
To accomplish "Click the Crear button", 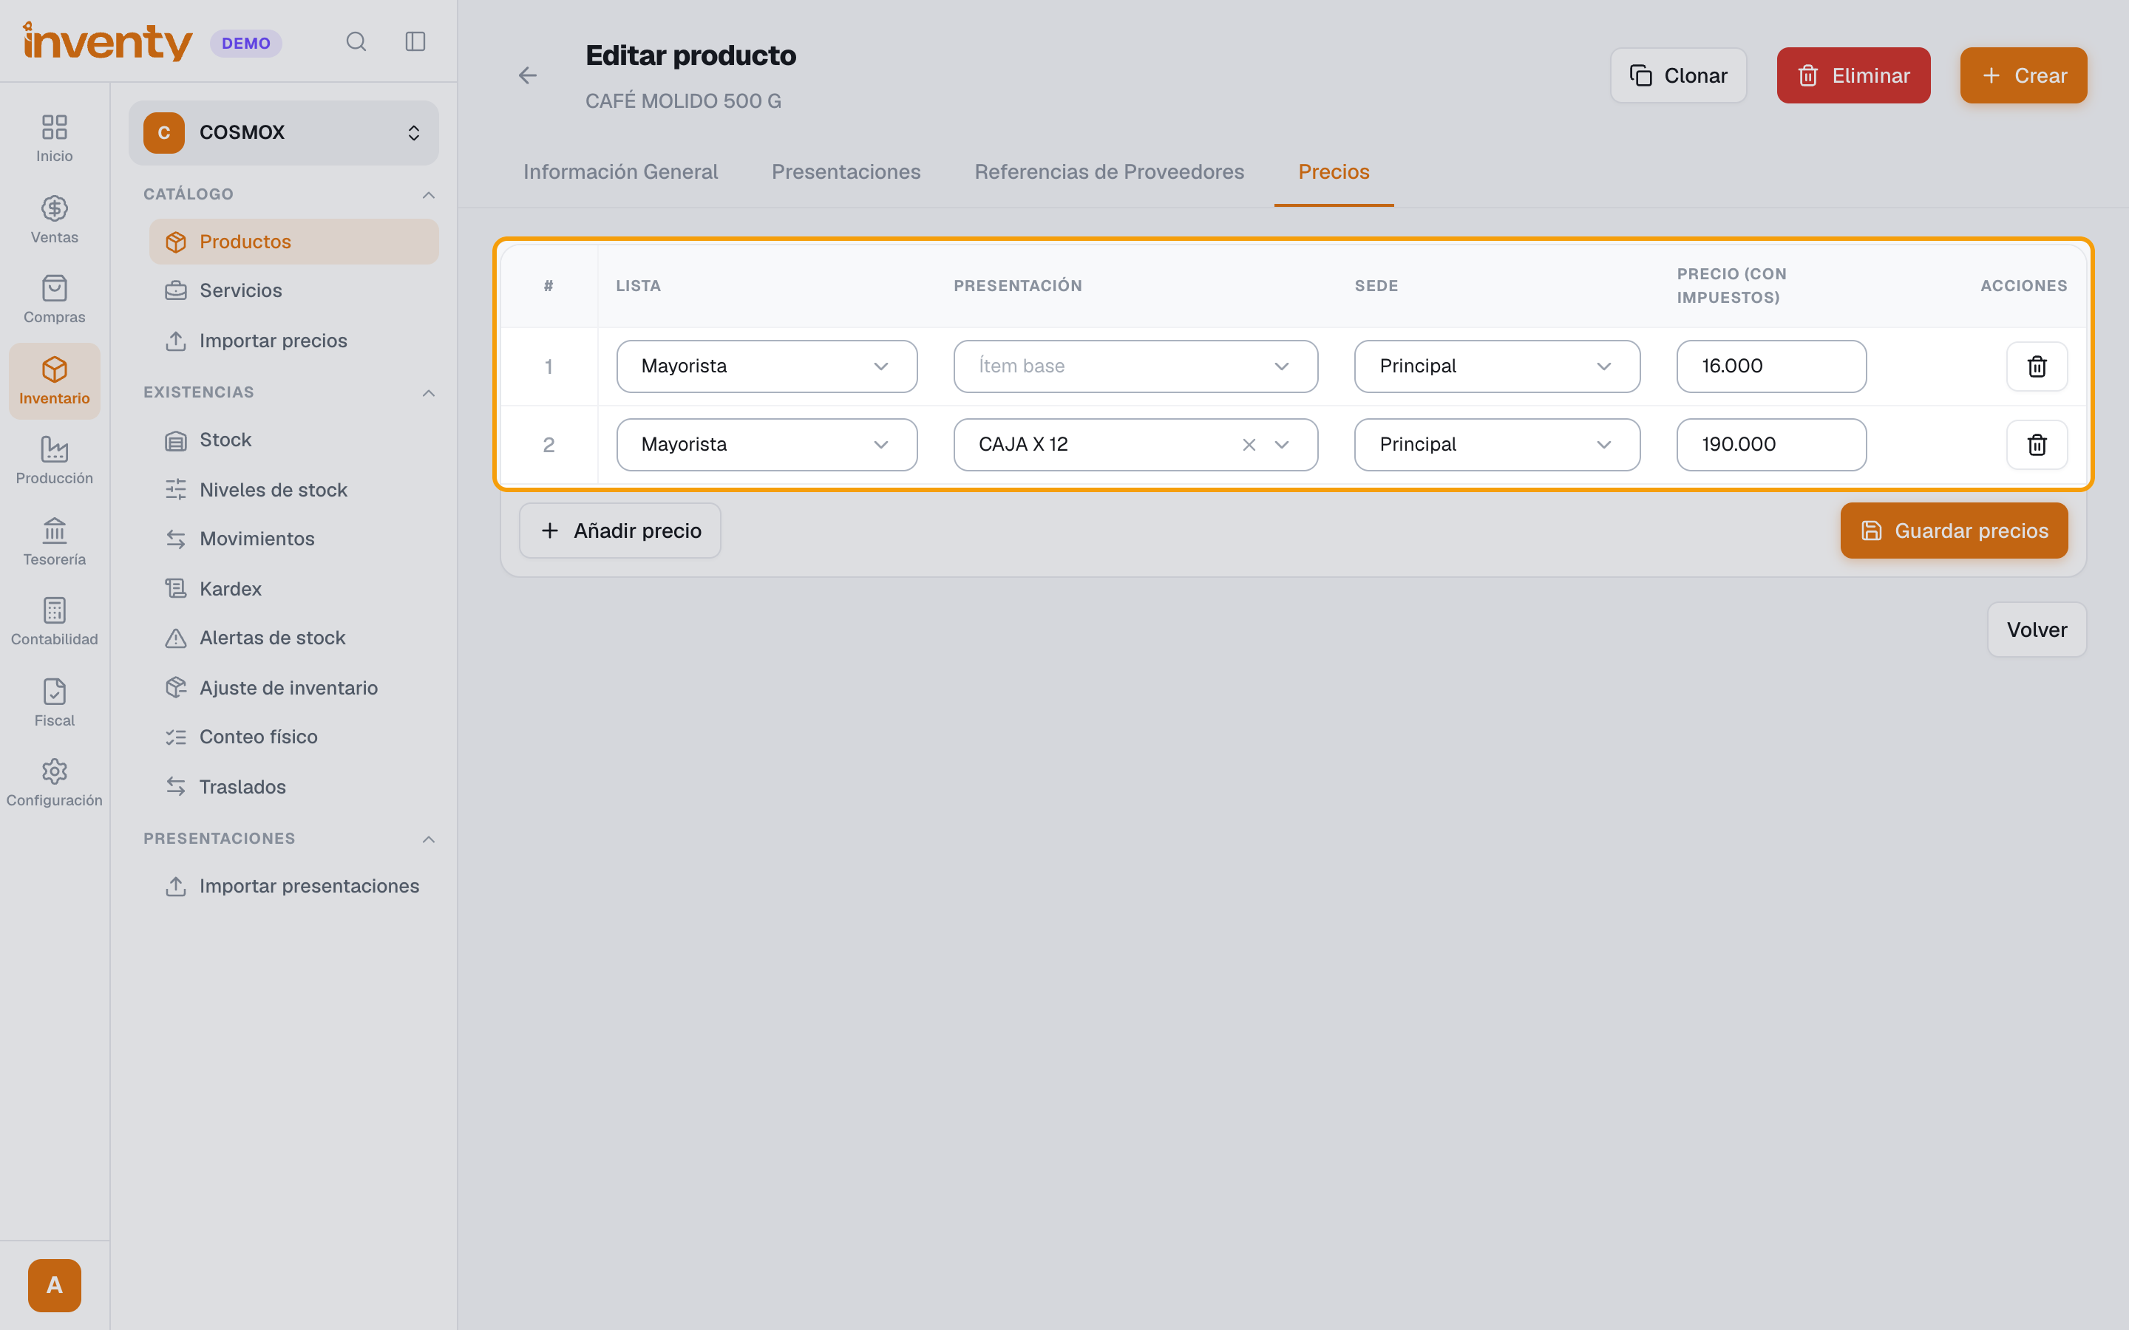I will 2023,75.
